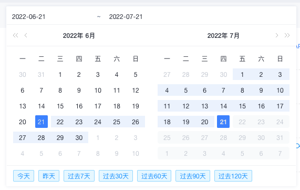Select June 10 in the left calendar
Screen dimensions: 300x190
pyautogui.click(x=98, y=90)
